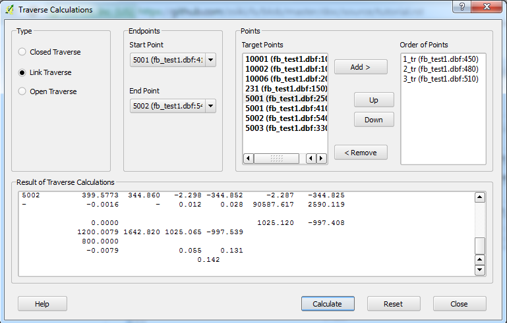507x323 pixels.
Task: Select the Link Traverse radio button
Action: (23, 72)
